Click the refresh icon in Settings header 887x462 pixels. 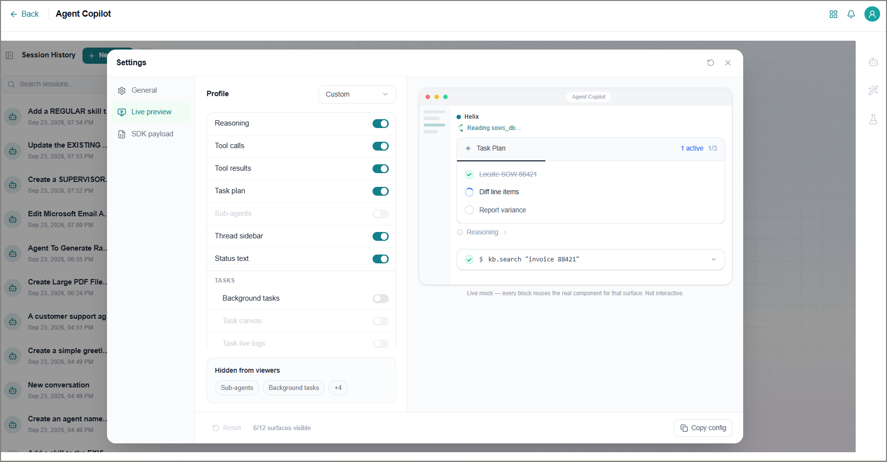(x=710, y=63)
